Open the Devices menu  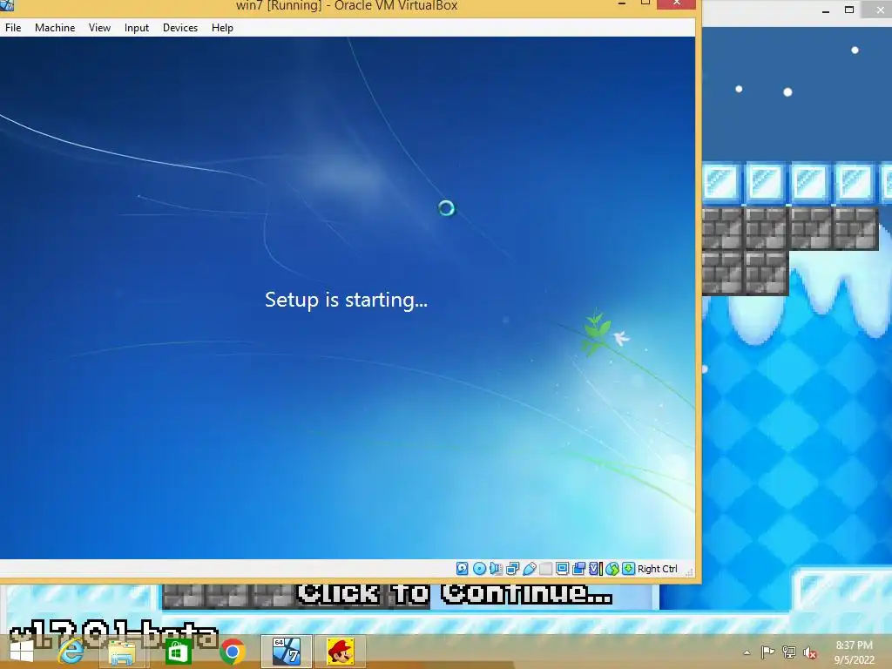click(x=180, y=28)
